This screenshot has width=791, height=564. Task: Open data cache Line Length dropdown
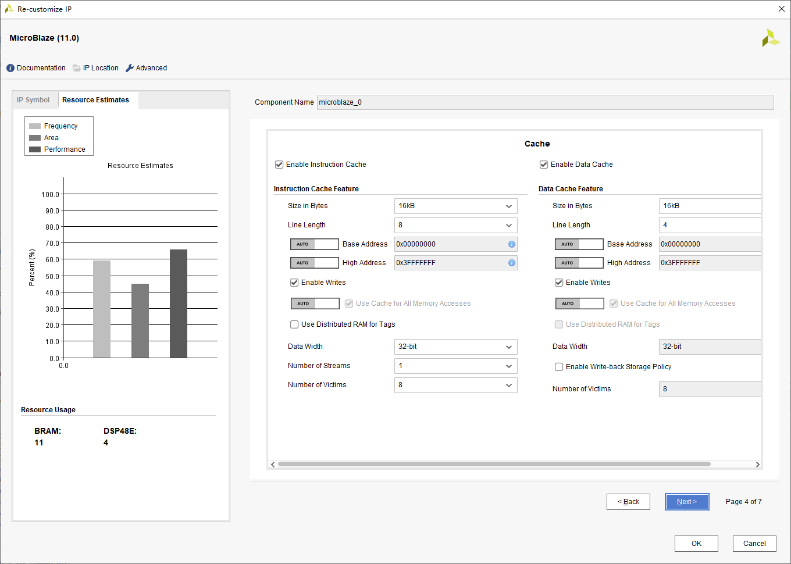pos(710,225)
